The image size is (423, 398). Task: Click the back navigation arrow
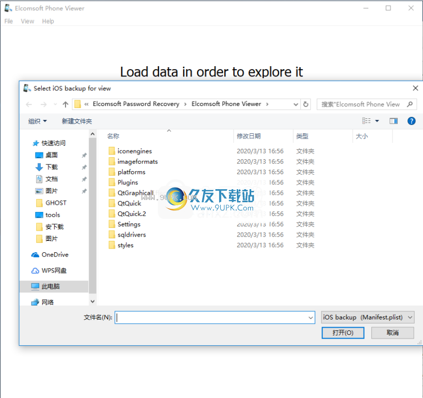[x=29, y=104]
